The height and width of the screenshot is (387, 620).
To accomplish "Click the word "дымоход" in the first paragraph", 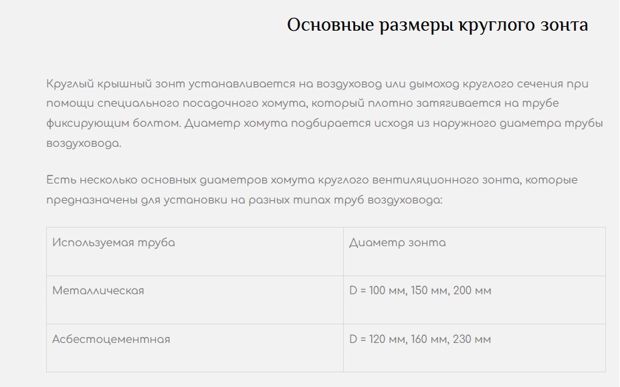I will click(x=431, y=85).
